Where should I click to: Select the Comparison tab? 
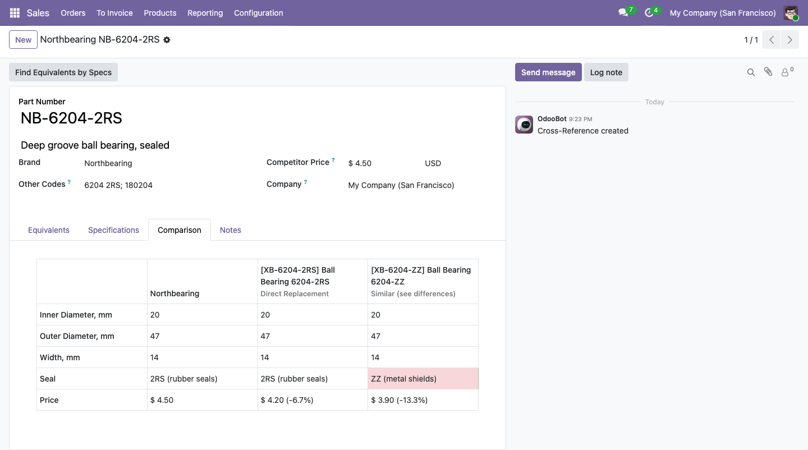coord(180,230)
